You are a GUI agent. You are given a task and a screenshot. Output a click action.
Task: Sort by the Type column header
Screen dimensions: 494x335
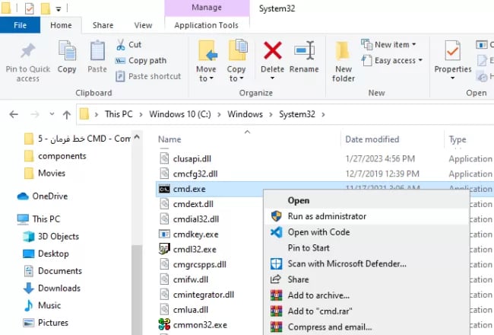pos(458,139)
